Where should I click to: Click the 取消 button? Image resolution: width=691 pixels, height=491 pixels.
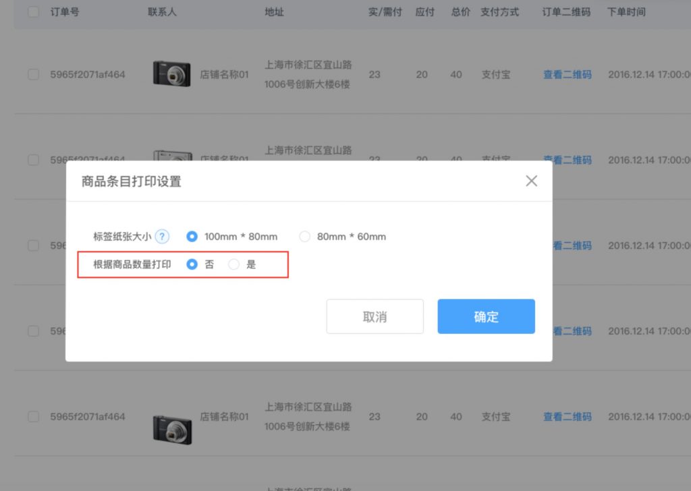375,316
